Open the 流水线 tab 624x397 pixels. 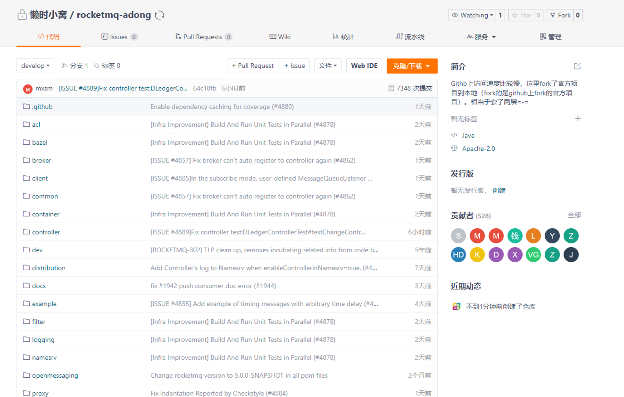[x=410, y=37]
